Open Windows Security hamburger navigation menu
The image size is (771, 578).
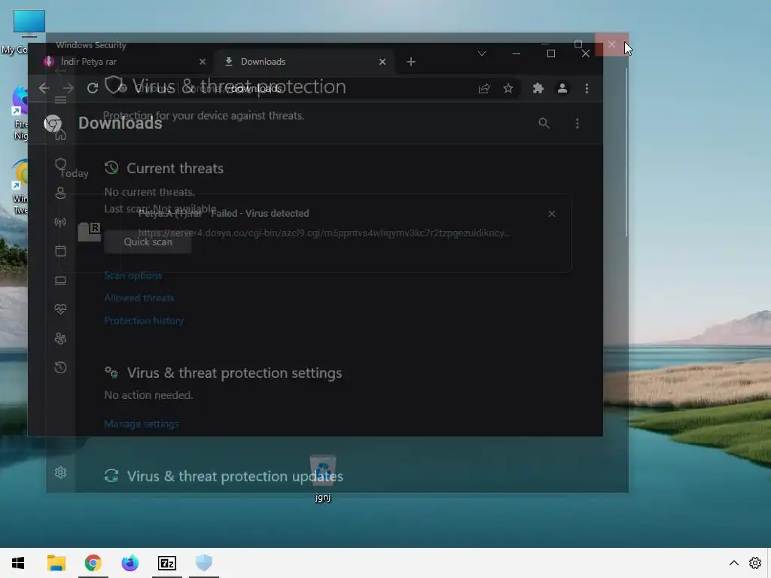coord(60,100)
